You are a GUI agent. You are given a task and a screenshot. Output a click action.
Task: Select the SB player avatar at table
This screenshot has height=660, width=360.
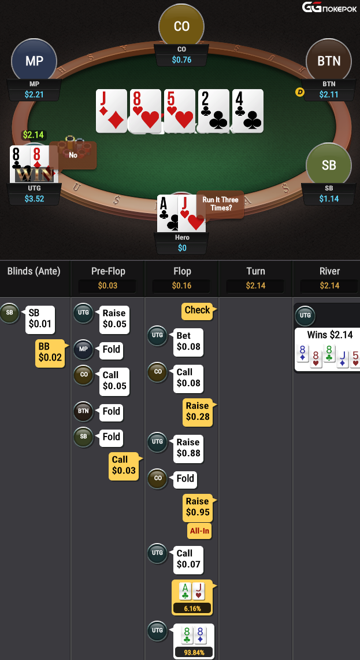click(x=328, y=166)
